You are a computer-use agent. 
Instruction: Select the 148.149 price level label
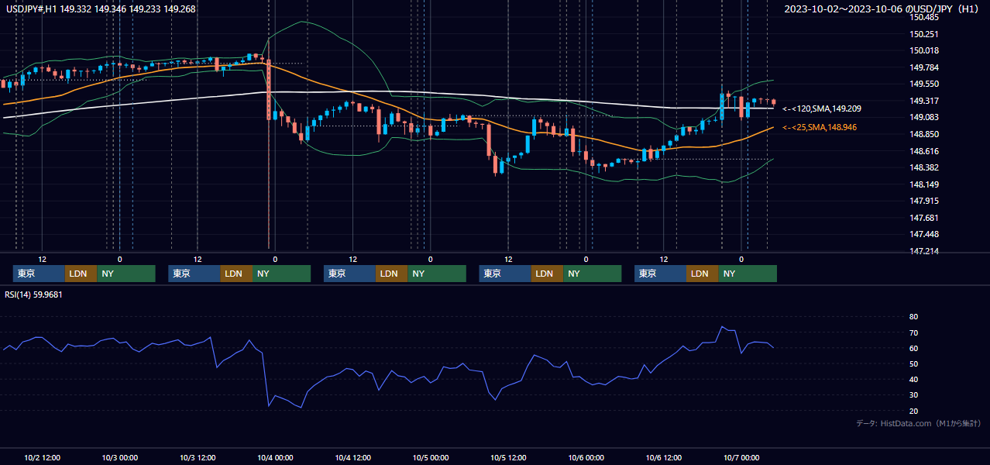pos(926,184)
